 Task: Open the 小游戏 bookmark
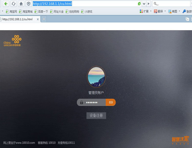click(x=87, y=11)
